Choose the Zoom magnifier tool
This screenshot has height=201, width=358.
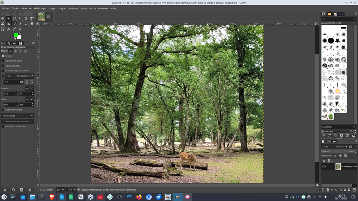20,29
